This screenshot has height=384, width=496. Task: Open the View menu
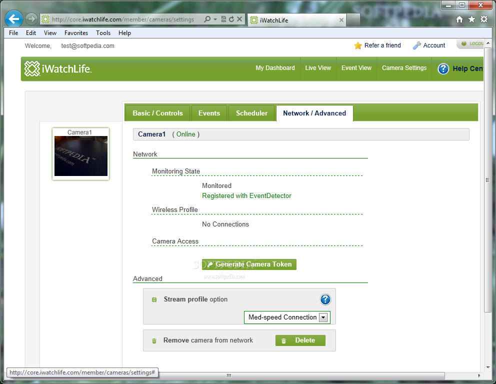point(50,33)
